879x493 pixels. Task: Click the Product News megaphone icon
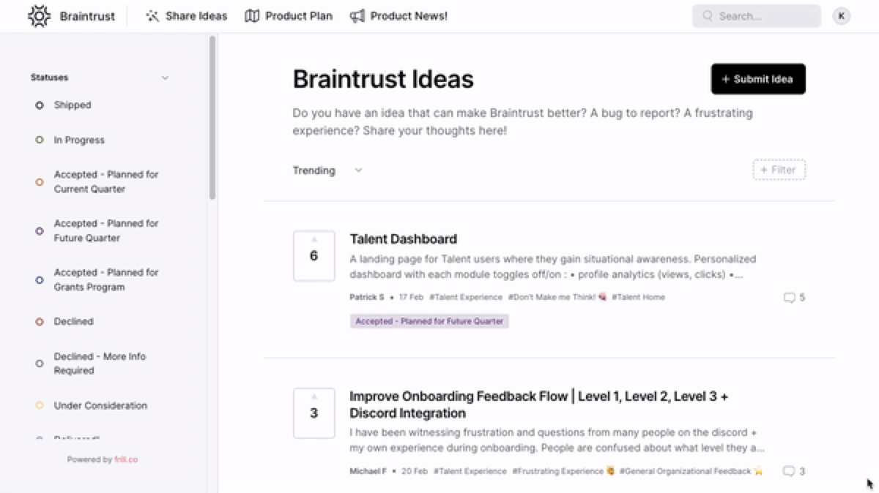tap(357, 16)
